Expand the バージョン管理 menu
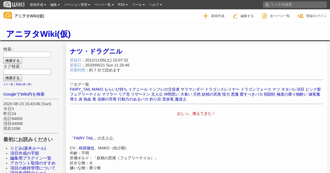 tap(77, 5)
